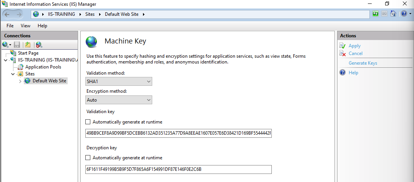Click the Generate Keys action link
414x182 pixels.
click(x=363, y=63)
